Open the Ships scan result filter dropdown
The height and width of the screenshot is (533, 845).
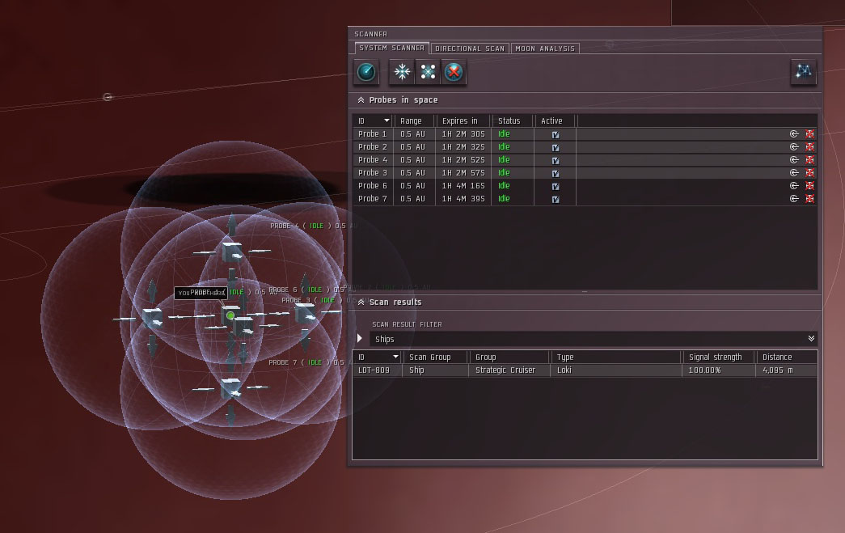[811, 338]
